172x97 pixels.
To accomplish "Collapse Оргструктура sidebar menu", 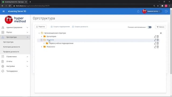I will click(15, 37).
